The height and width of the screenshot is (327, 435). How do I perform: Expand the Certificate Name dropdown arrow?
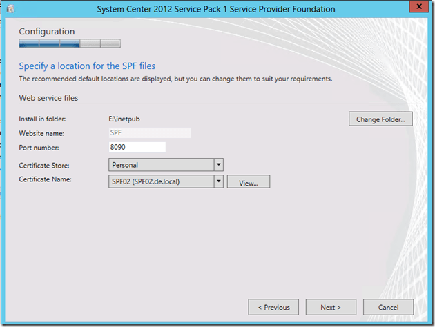(x=219, y=181)
